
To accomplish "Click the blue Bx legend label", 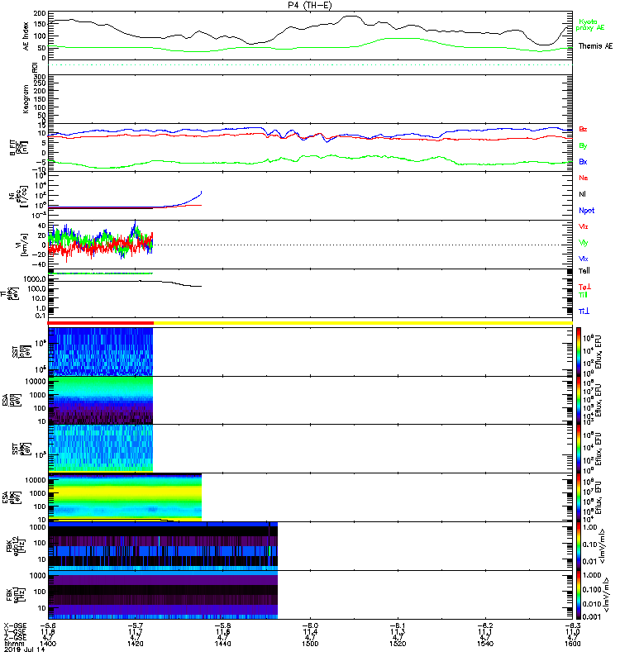I will (x=583, y=161).
